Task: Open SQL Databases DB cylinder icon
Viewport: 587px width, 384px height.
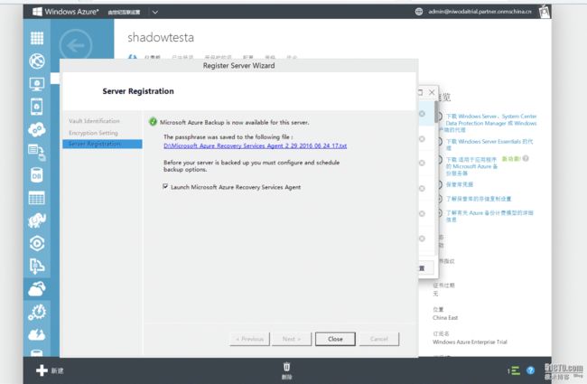Action: point(37,175)
